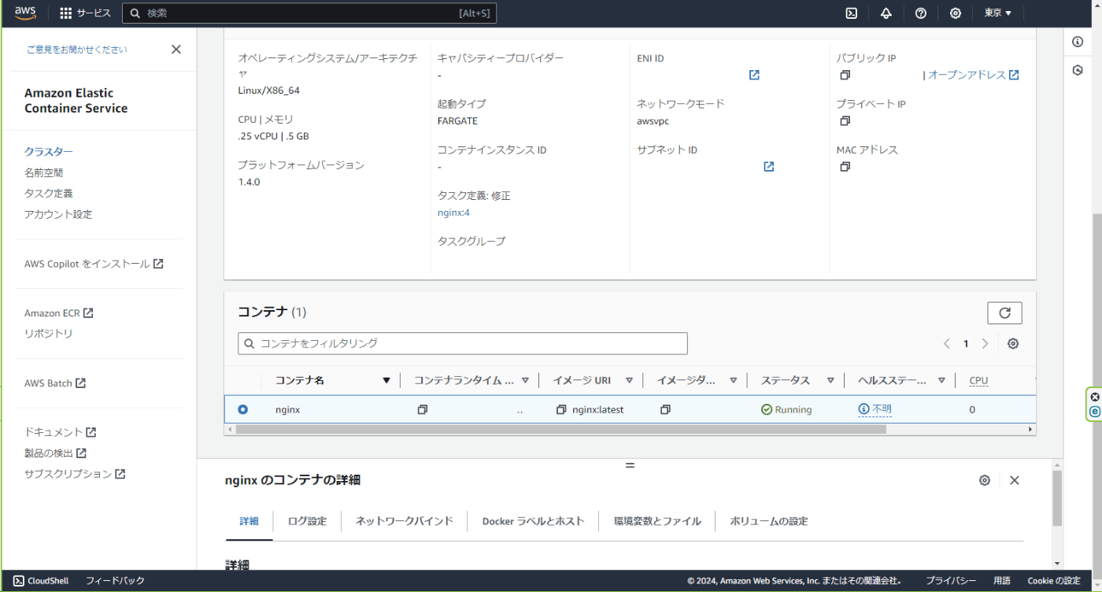Click the ご意見をお聞かせください feedback link

(76, 50)
